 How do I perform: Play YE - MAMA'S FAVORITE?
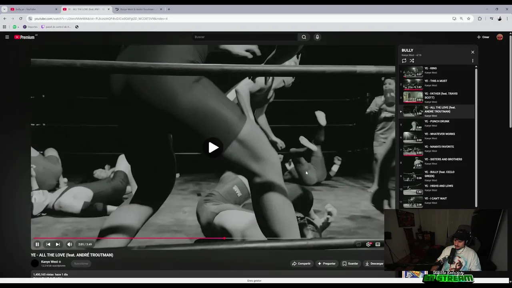[x=437, y=149]
